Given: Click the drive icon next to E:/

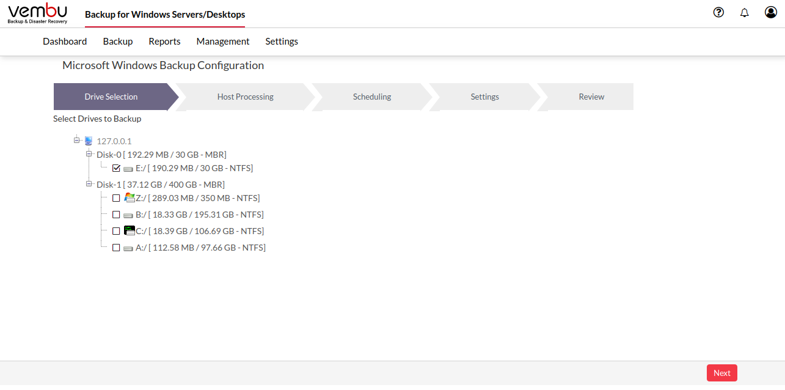Looking at the screenshot, I should [x=128, y=169].
